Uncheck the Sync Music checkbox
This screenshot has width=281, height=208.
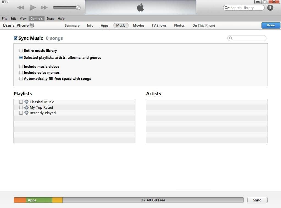[x=16, y=38]
